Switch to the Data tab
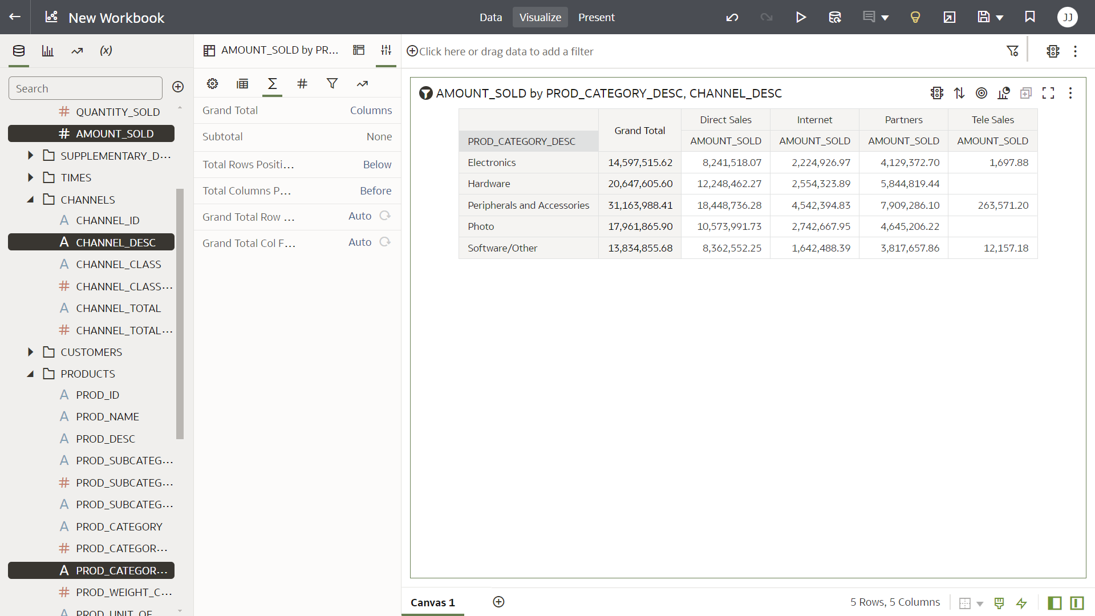The width and height of the screenshot is (1095, 616). 490,17
